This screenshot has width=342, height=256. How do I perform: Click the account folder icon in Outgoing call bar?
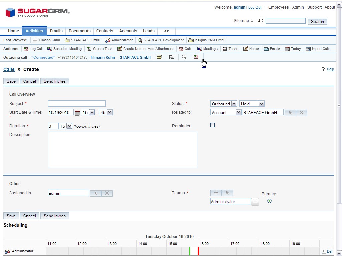(159, 57)
